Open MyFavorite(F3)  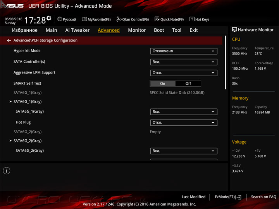(96, 19)
